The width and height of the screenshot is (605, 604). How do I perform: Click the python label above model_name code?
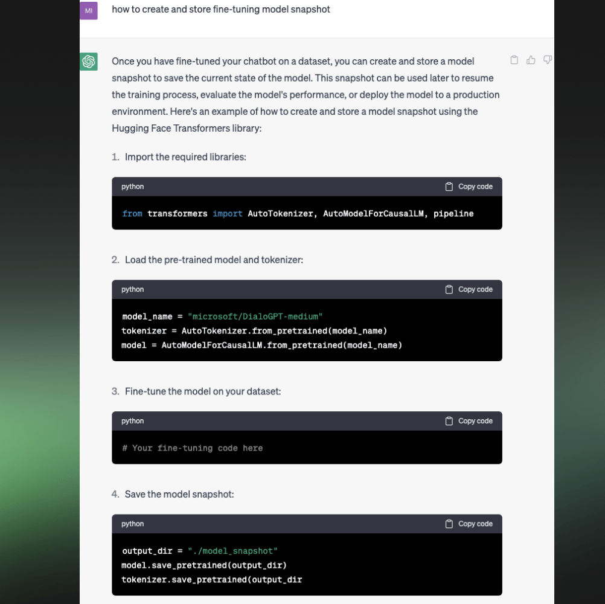(132, 289)
